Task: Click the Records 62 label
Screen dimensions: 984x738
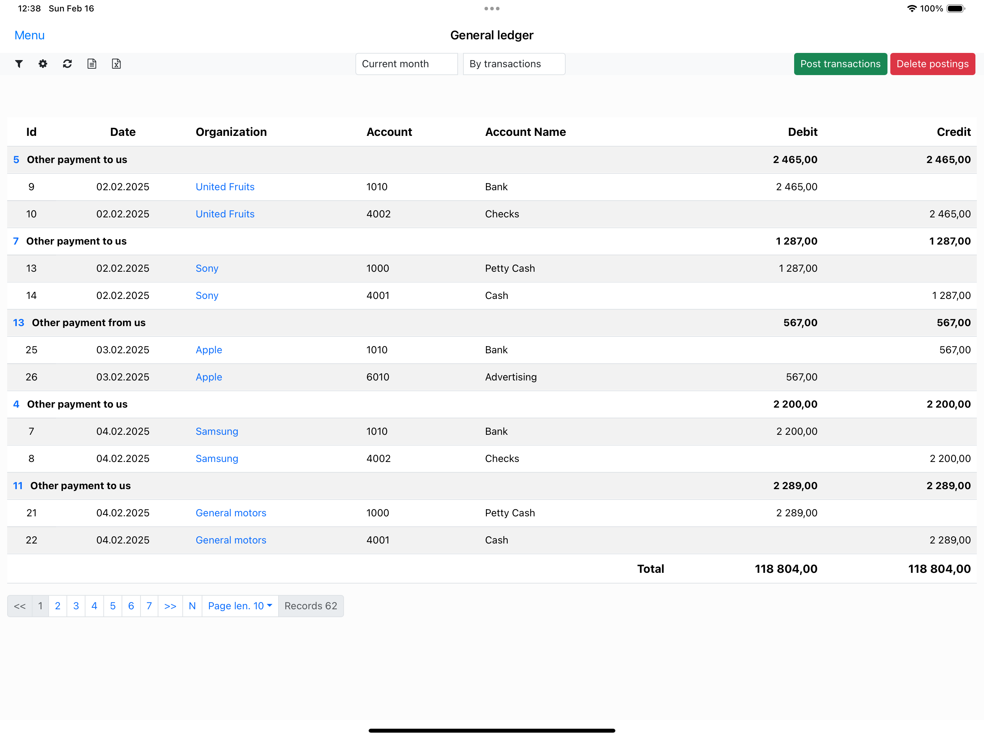Action: pyautogui.click(x=311, y=606)
